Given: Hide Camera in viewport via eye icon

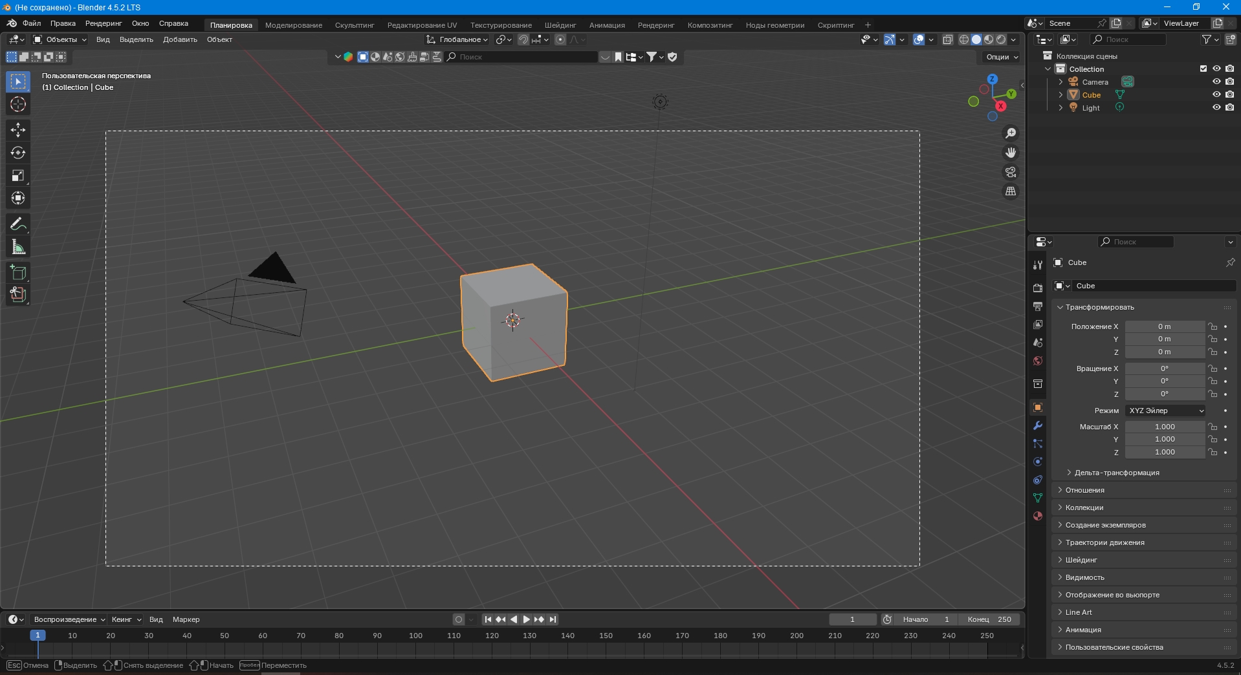Looking at the screenshot, I should (1216, 81).
